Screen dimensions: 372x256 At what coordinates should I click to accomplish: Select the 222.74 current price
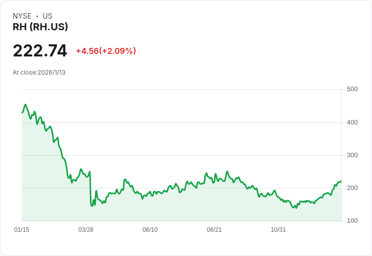point(40,51)
